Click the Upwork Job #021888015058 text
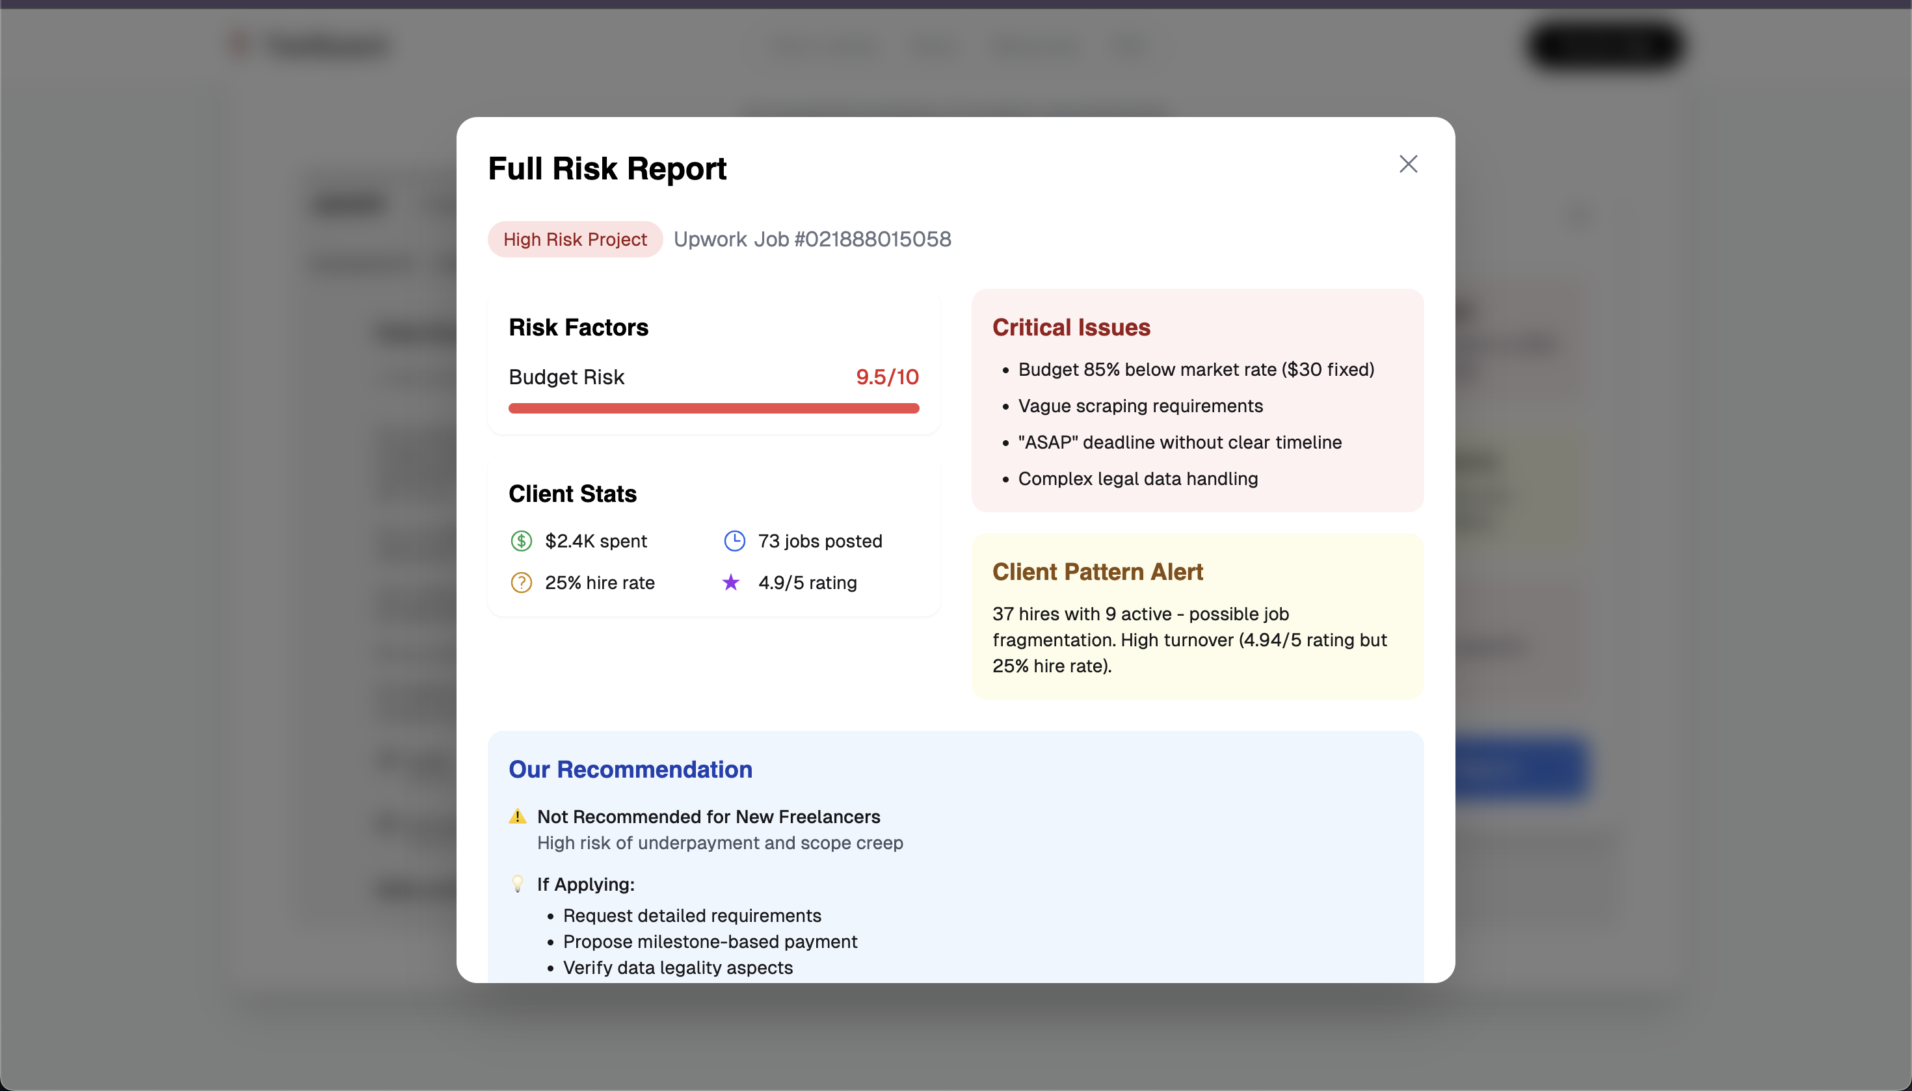Viewport: 1912px width, 1091px height. coord(812,239)
